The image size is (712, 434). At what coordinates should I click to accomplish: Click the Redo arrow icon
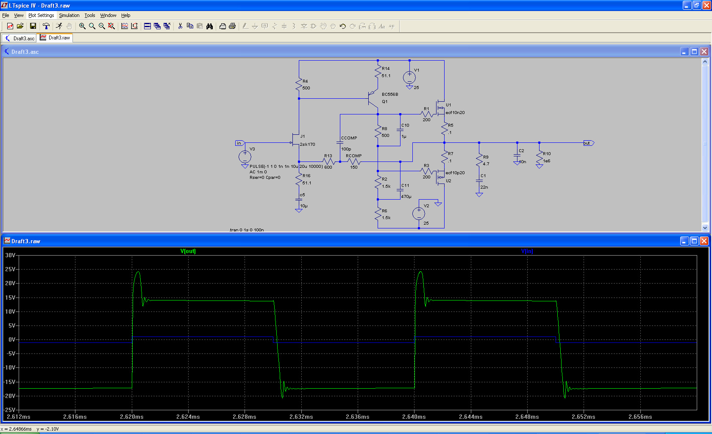[353, 26]
